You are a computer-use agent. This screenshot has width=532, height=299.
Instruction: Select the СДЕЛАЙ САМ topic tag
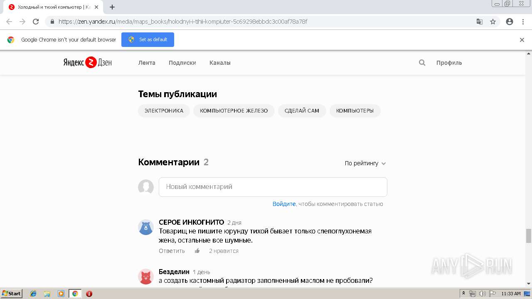302,111
